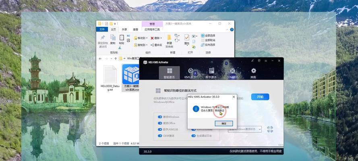Click Explorer's back navigation arrow
Viewport: 358px width, 161px height.
[100, 59]
